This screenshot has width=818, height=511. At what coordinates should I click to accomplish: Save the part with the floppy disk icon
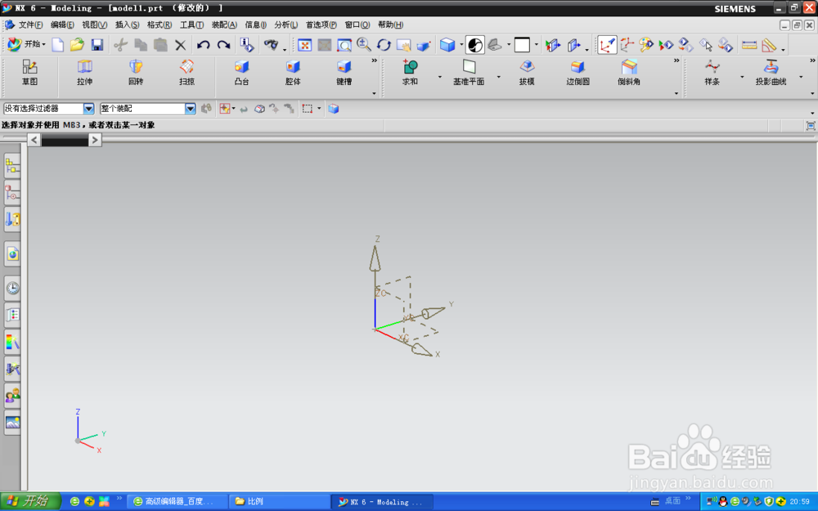[x=97, y=45]
